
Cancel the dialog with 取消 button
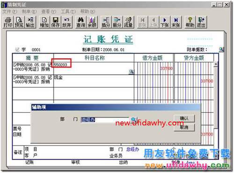pyautogui.click(x=184, y=127)
